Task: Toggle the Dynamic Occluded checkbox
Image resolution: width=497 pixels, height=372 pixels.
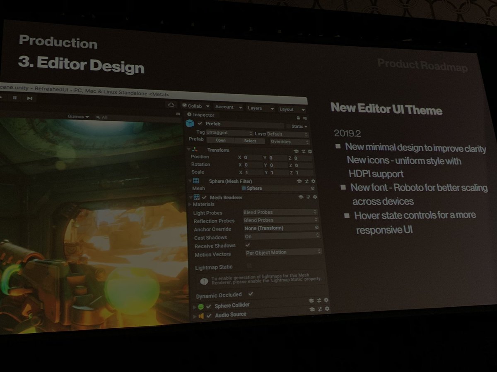Action: tap(250, 294)
